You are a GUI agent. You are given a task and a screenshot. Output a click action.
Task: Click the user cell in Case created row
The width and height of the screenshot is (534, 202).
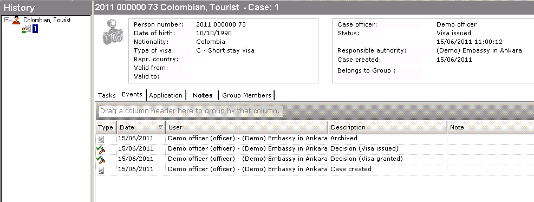click(246, 169)
